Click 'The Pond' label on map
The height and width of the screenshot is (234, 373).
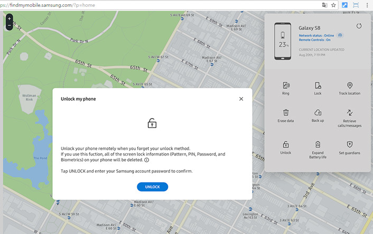tap(41, 158)
